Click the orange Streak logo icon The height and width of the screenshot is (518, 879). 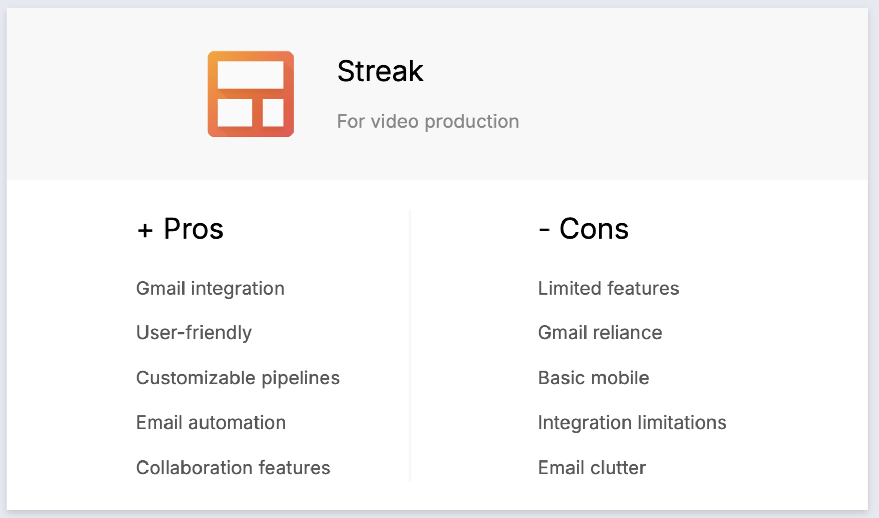coord(250,94)
